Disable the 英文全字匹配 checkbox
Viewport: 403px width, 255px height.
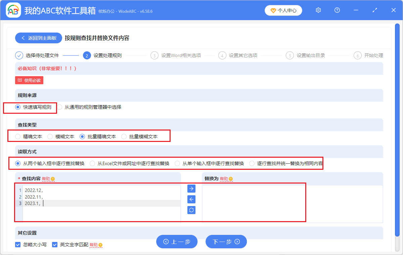click(x=55, y=245)
